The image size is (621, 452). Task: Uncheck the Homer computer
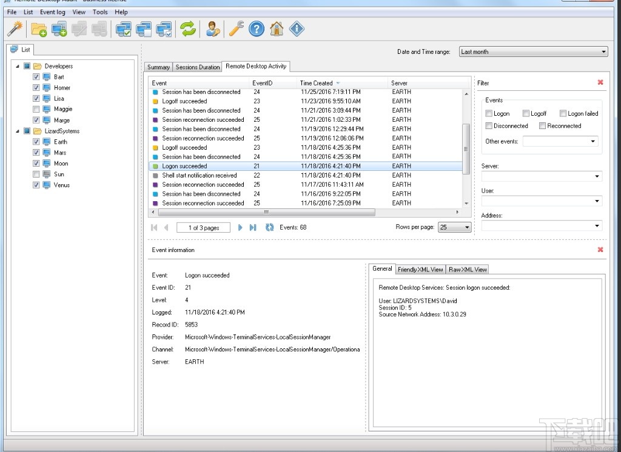(36, 88)
